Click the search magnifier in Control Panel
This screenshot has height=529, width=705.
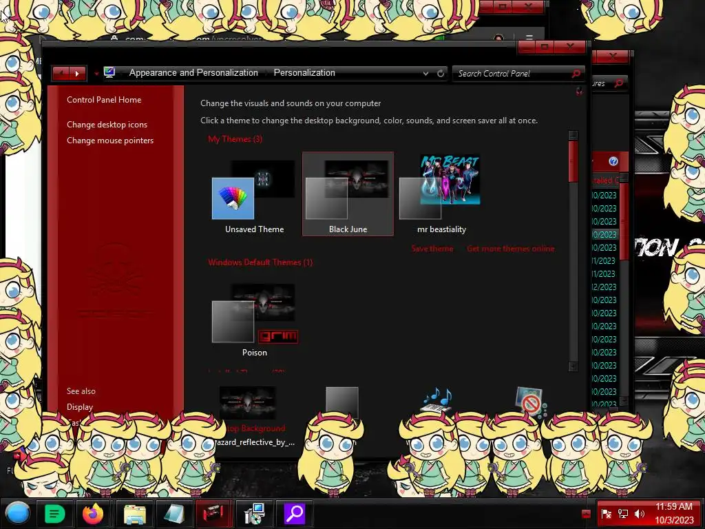[x=576, y=73]
